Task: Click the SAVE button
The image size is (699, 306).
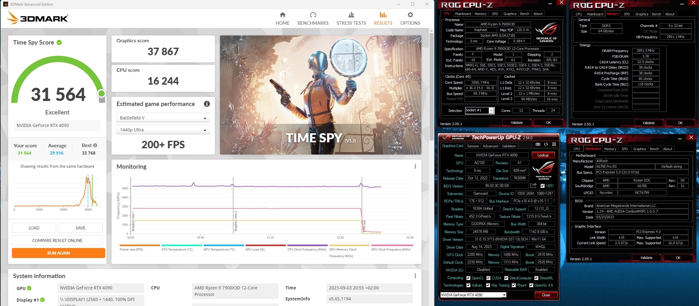Action: point(81,228)
